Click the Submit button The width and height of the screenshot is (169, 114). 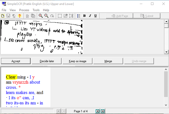147,16
